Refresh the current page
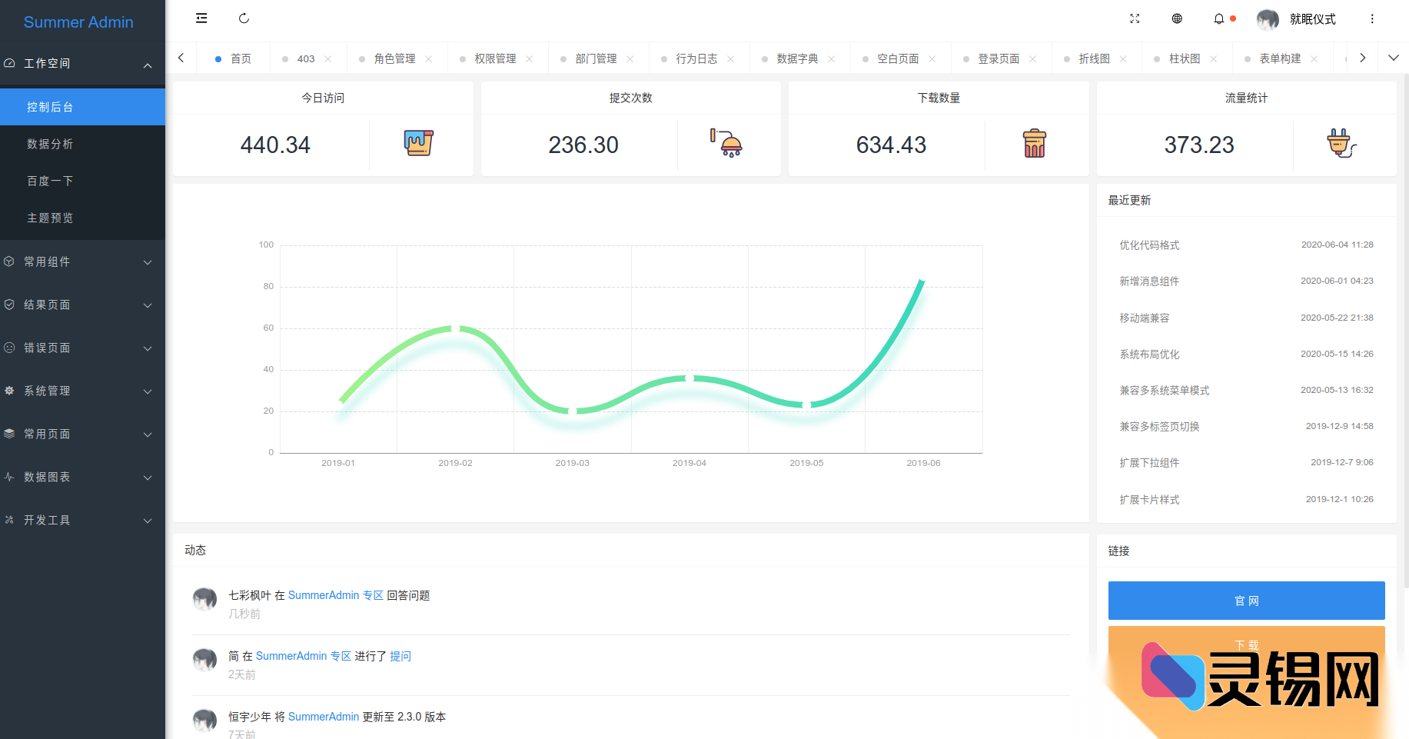Screen dimensions: 1409x739 pos(244,18)
